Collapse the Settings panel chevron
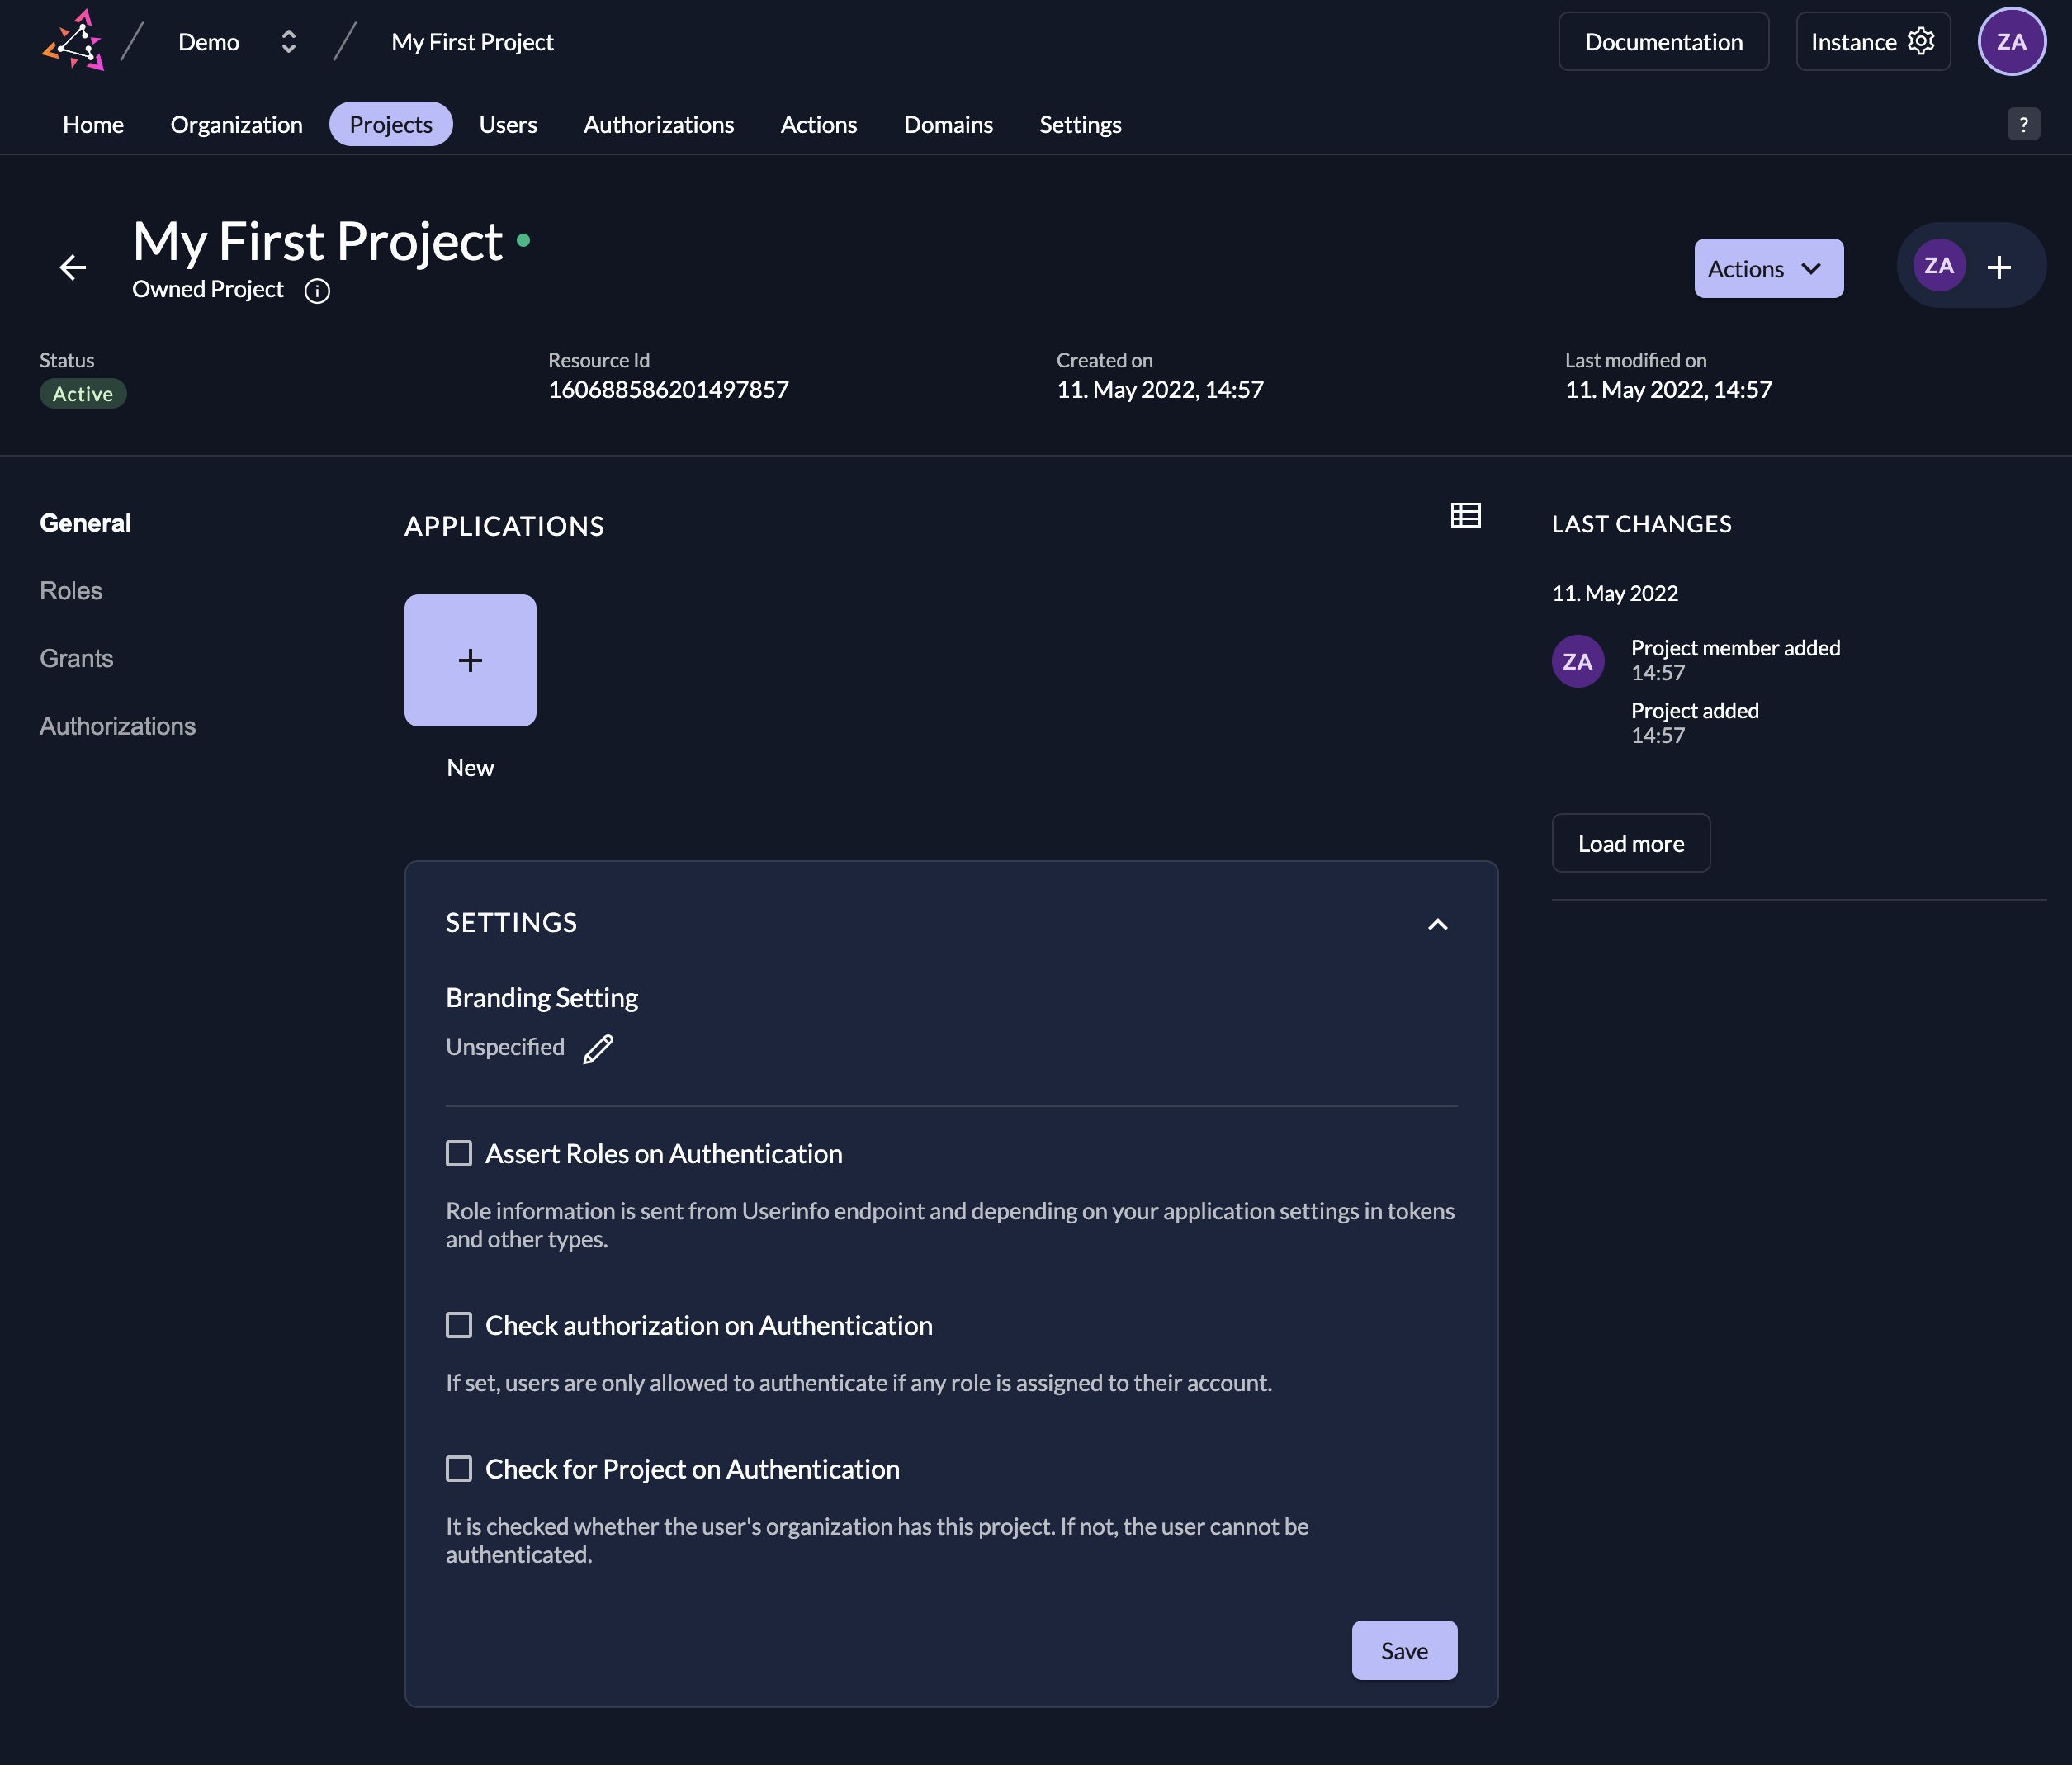The image size is (2072, 1765). (x=1437, y=924)
